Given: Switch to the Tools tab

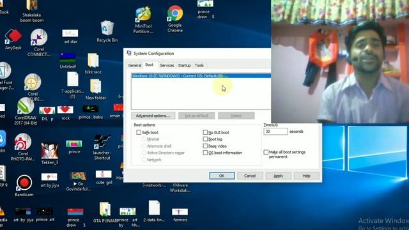Looking at the screenshot, I should coord(199,65).
